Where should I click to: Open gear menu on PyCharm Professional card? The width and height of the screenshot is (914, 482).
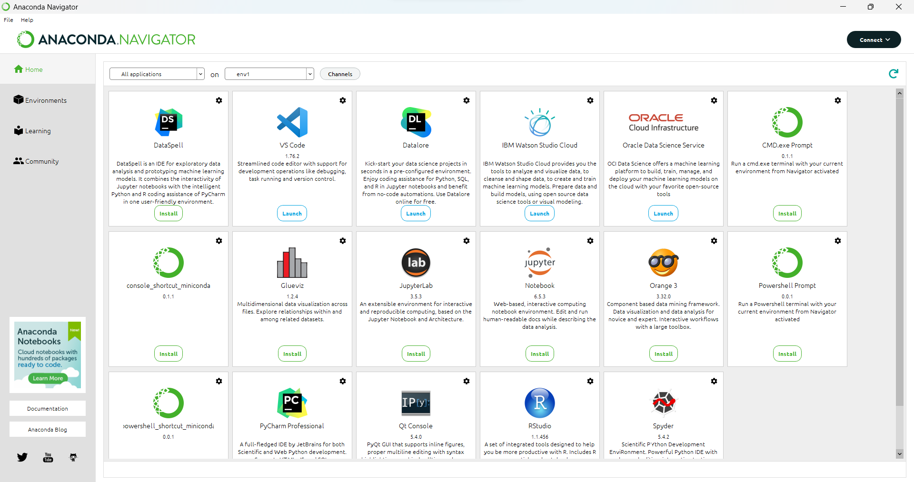[343, 381]
